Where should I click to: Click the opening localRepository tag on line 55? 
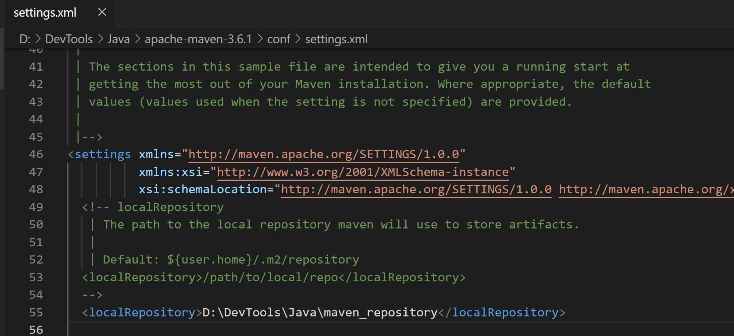click(x=142, y=313)
